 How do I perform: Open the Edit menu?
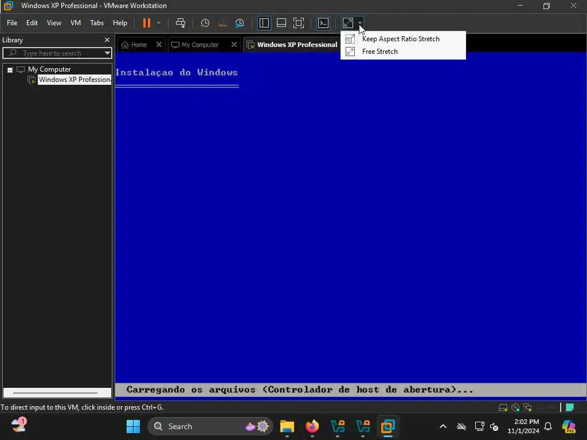(x=32, y=23)
